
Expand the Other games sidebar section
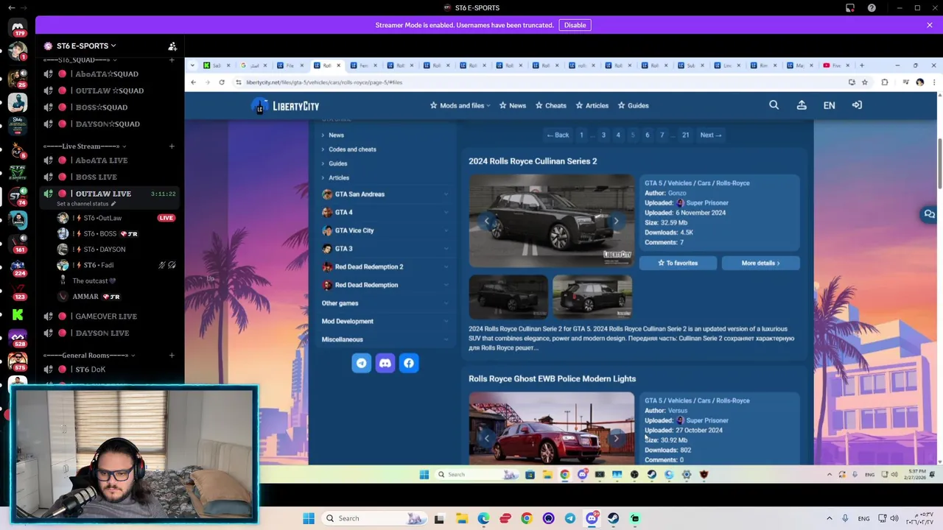coord(385,303)
